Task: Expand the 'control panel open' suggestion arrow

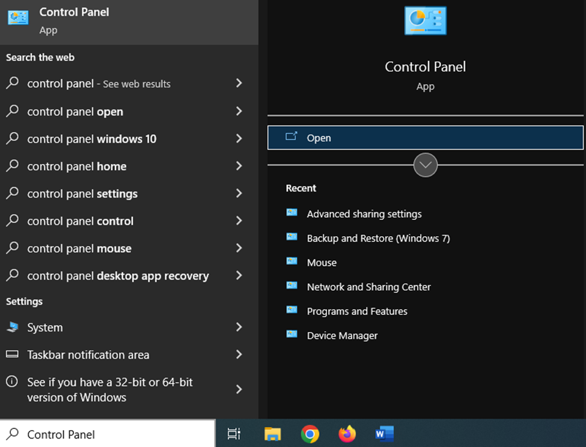Action: (239, 111)
